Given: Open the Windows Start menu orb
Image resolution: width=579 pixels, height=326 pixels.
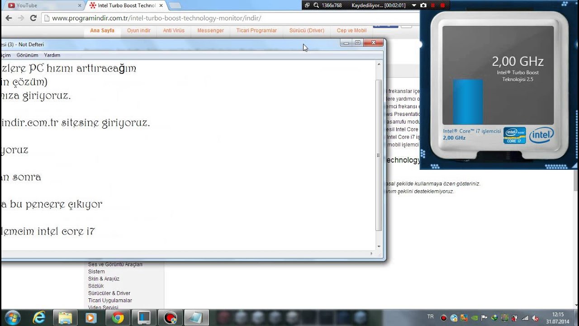Looking at the screenshot, I should (x=12, y=318).
